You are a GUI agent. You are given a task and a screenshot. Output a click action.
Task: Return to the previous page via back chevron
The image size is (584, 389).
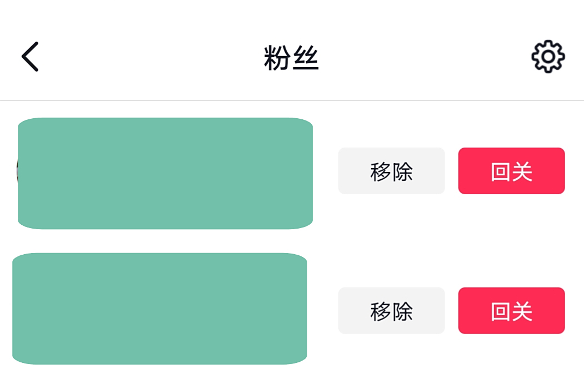pyautogui.click(x=30, y=57)
